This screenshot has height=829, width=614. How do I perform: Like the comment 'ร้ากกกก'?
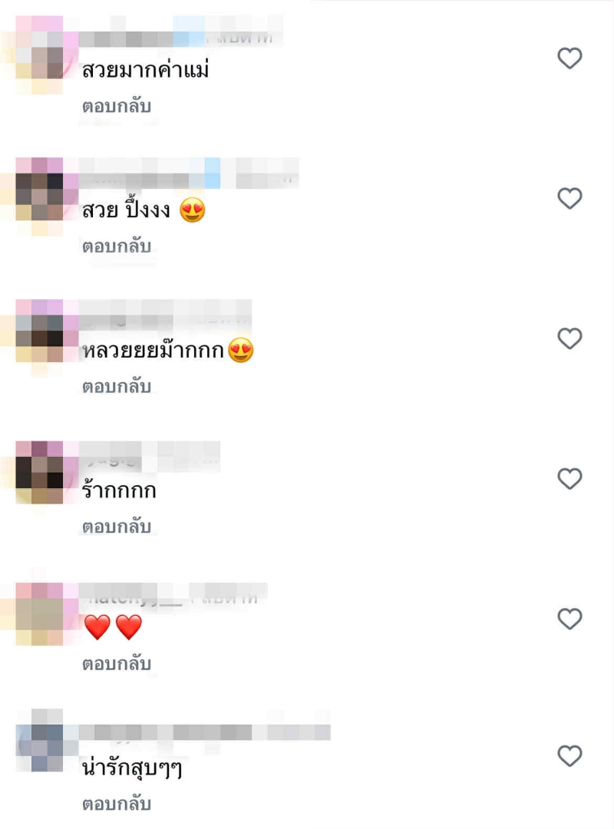tap(569, 478)
